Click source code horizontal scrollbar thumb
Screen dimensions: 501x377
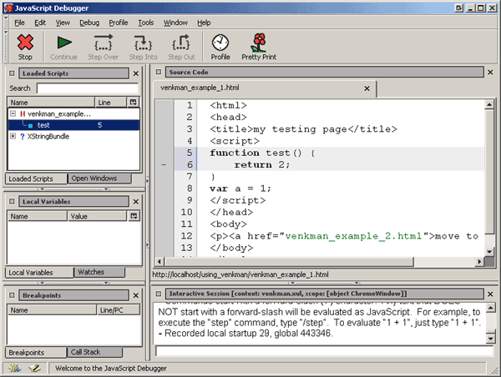pos(289,262)
